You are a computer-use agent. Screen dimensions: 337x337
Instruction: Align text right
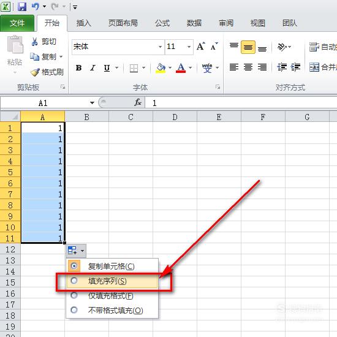pos(262,67)
